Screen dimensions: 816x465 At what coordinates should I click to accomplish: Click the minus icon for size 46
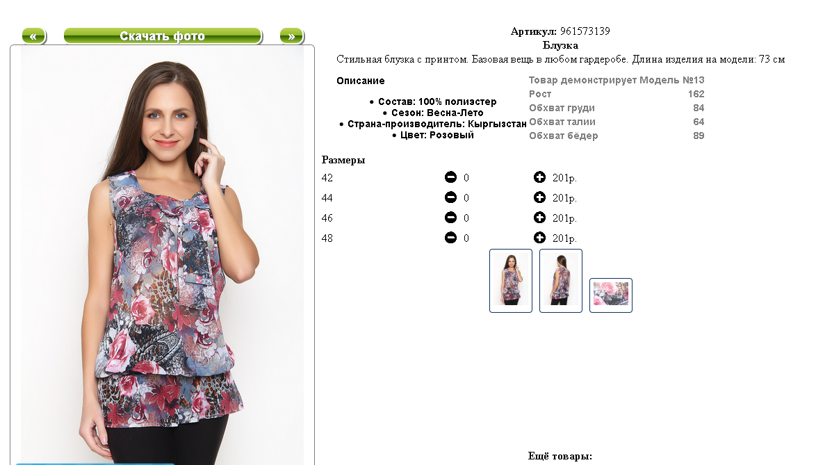tap(450, 218)
